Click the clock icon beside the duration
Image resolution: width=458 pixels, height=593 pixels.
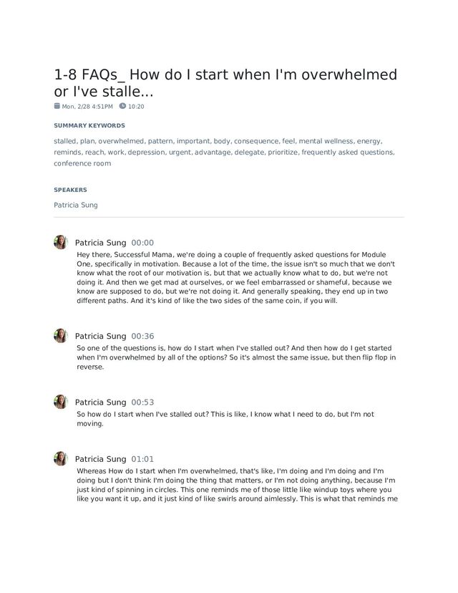coord(122,106)
